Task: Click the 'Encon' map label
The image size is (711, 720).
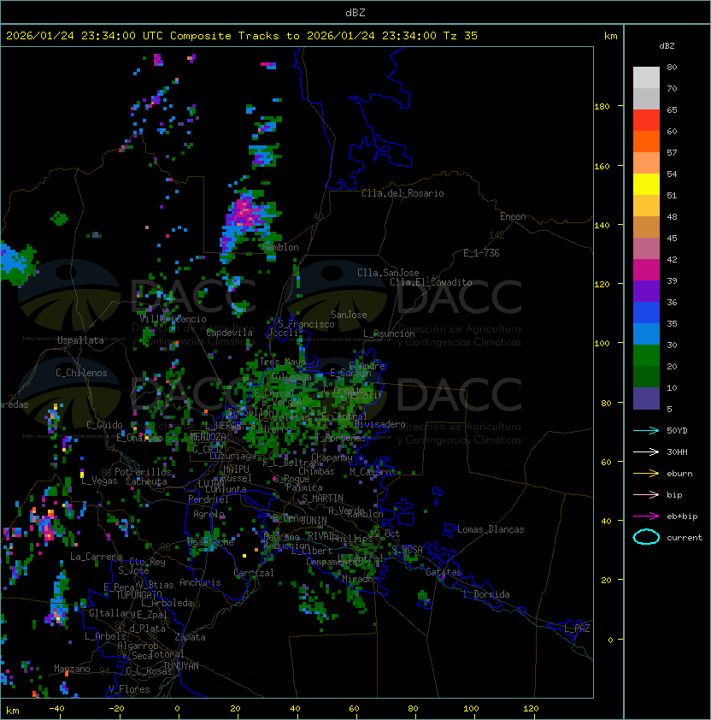Action: pyautogui.click(x=513, y=216)
